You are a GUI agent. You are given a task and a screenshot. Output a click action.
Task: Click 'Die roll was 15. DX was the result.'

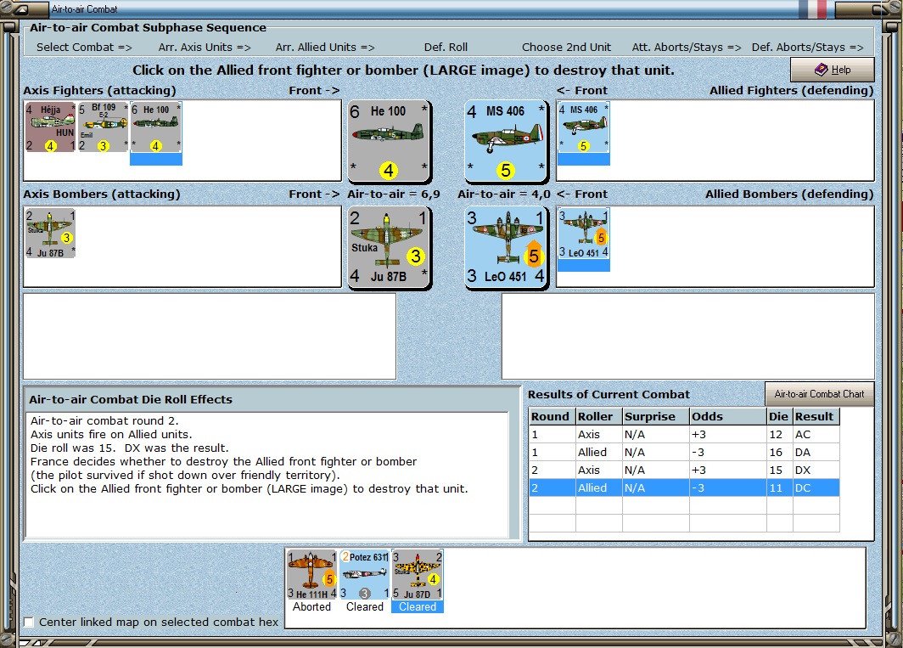coord(130,448)
